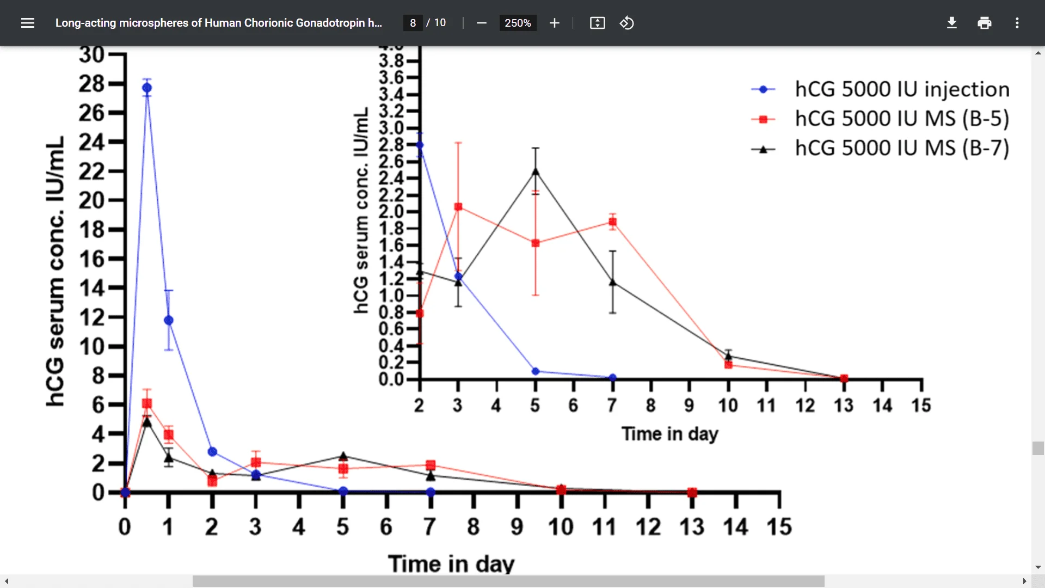Click horizontal scrollbar right arrow

coord(1024,581)
